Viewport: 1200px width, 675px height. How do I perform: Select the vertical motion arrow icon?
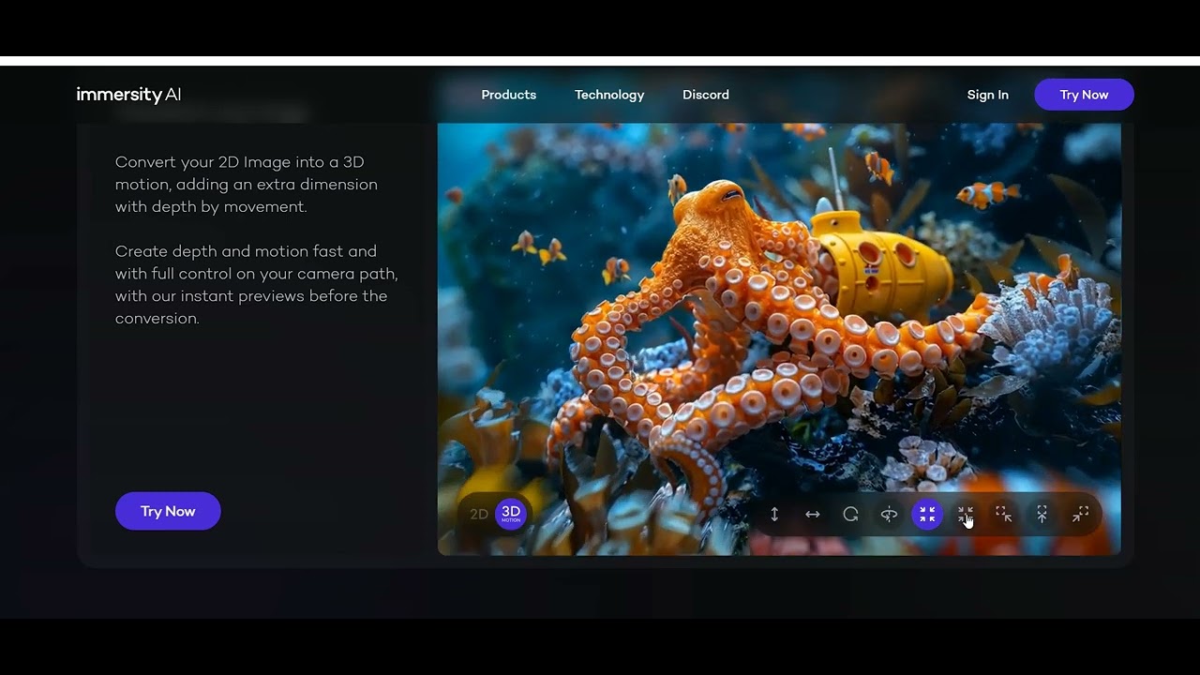(x=774, y=514)
